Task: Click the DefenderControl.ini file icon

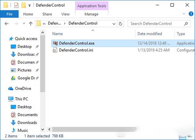Action: 55,50
